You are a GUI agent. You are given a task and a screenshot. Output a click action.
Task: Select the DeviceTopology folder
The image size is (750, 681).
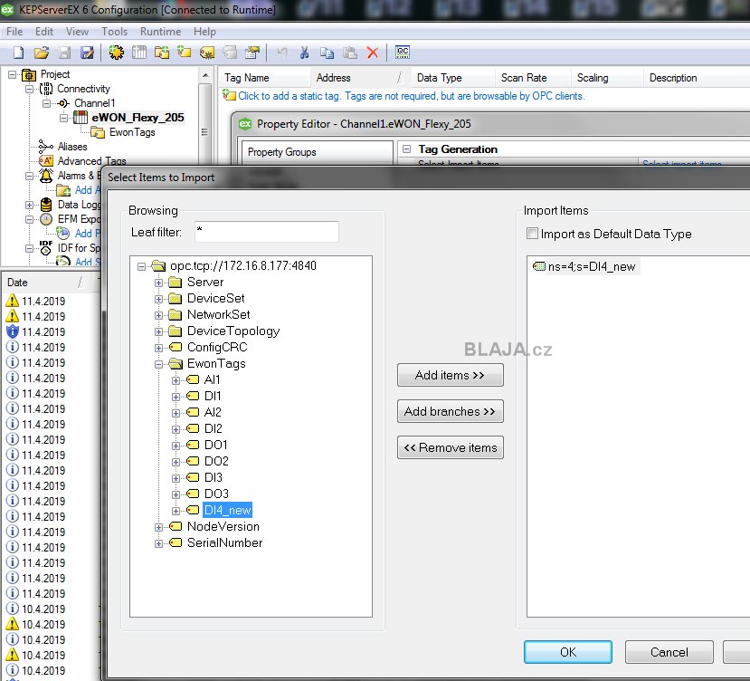233,331
